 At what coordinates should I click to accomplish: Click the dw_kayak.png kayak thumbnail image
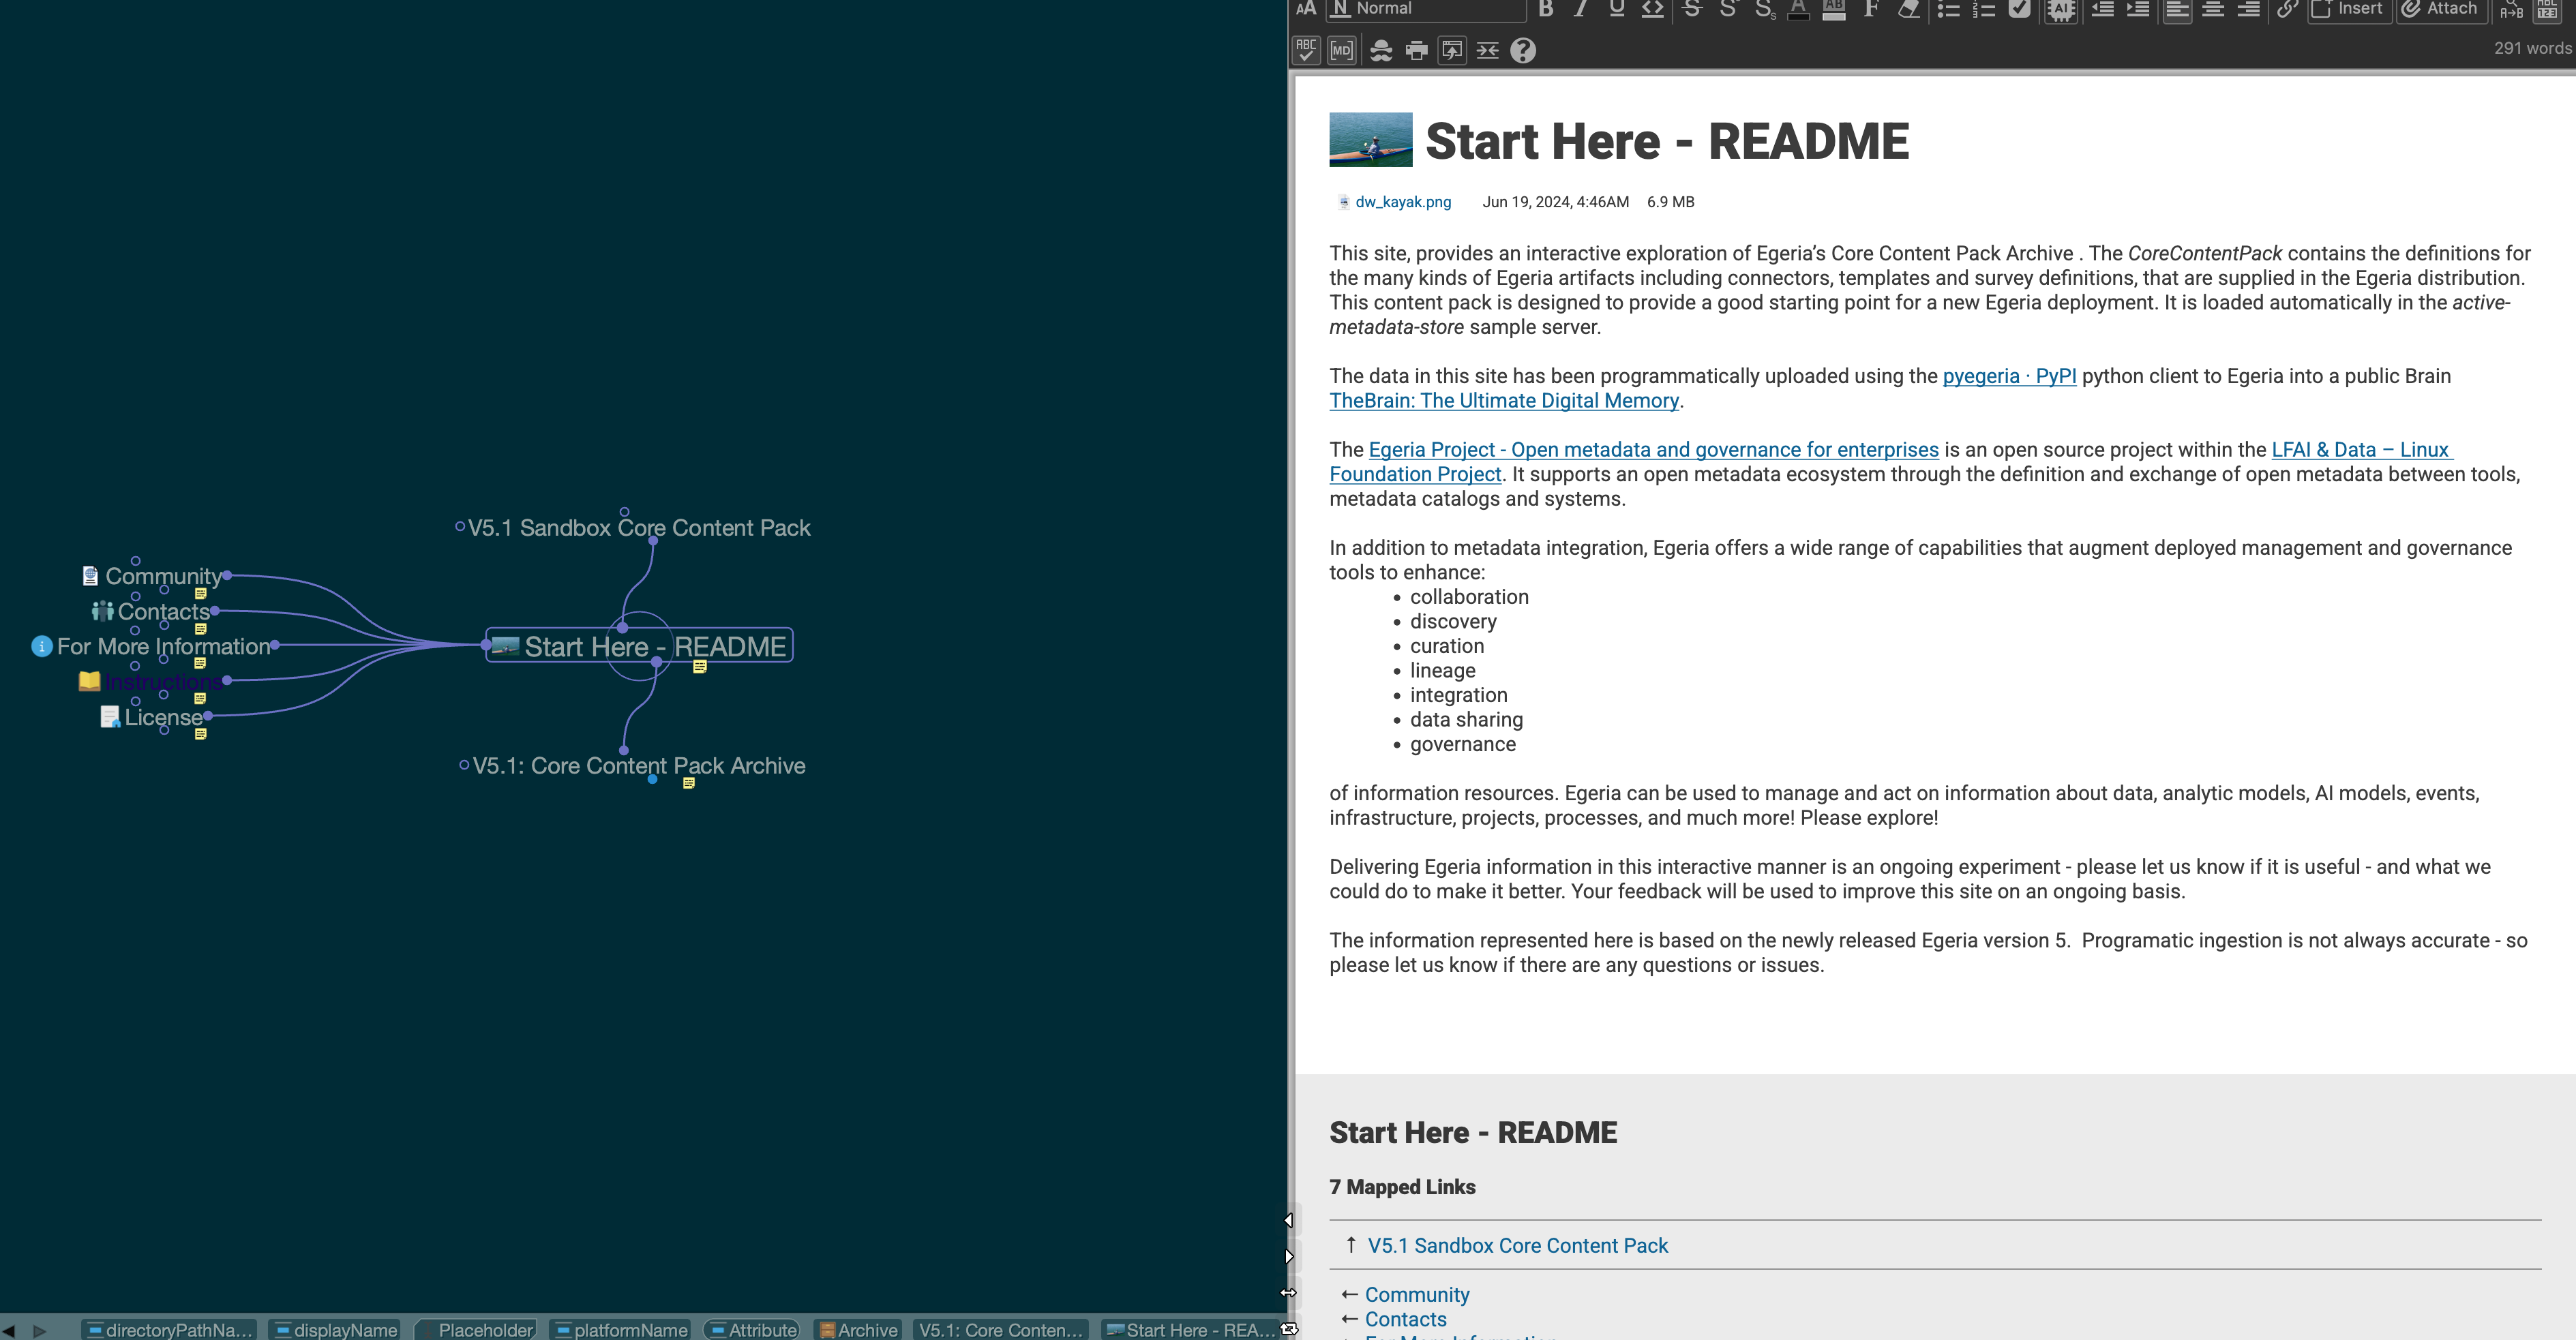1370,140
